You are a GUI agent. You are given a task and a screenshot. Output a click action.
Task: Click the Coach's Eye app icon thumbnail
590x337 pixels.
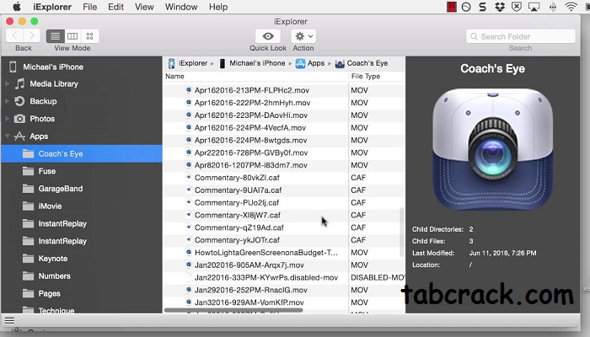(x=492, y=149)
